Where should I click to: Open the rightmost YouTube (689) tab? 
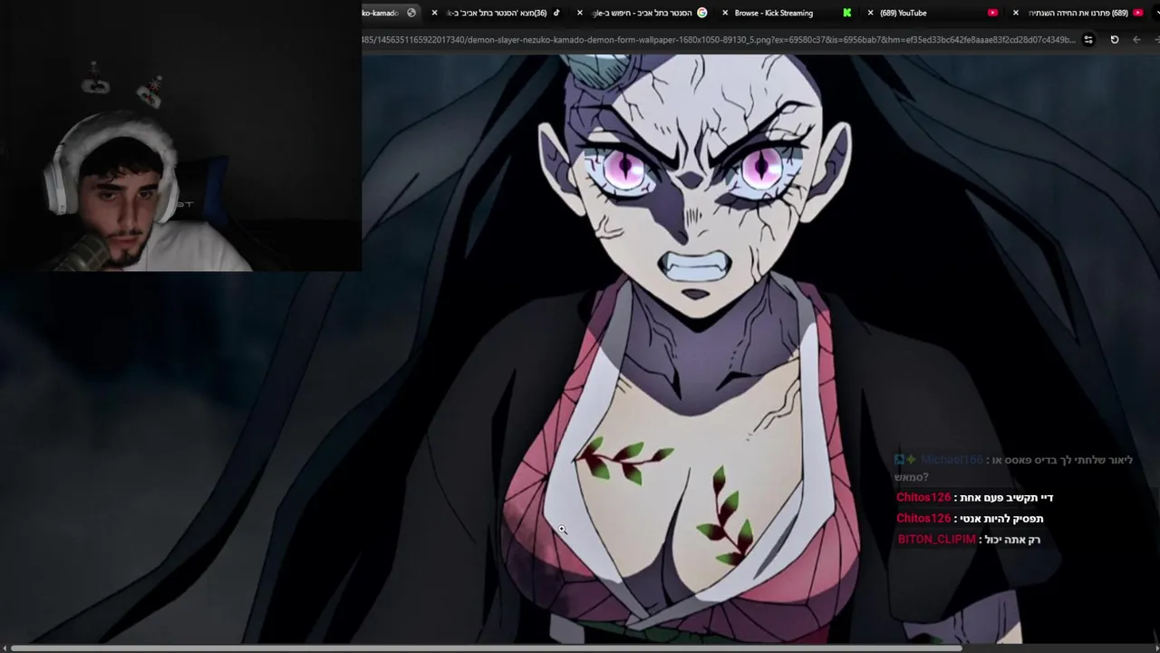pyautogui.click(x=1078, y=13)
